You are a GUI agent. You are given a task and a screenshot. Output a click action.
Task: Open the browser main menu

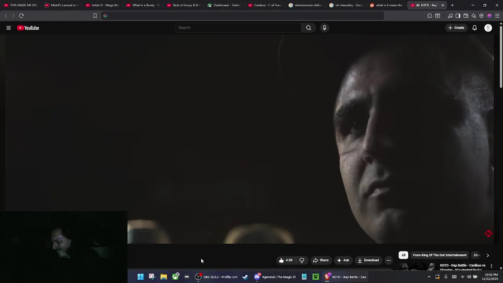point(497,16)
